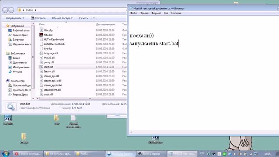Open the Формат menu in Notepad

click(x=156, y=13)
